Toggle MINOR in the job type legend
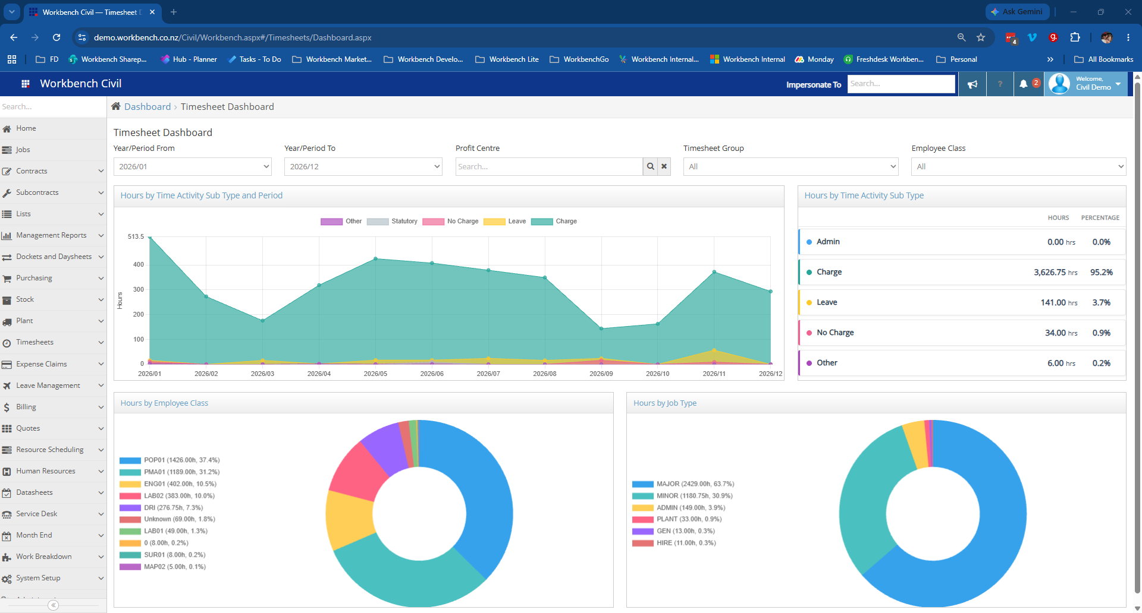This screenshot has width=1142, height=613. pyautogui.click(x=683, y=496)
